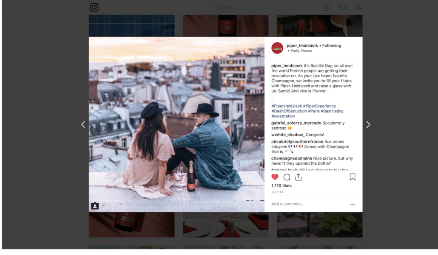Open gabriel_solorza_mercado commenter profile

(x=296, y=123)
